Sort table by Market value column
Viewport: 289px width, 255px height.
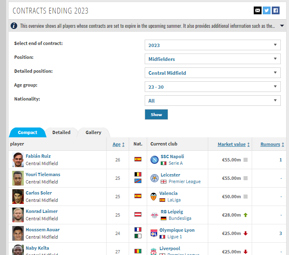[x=234, y=144]
